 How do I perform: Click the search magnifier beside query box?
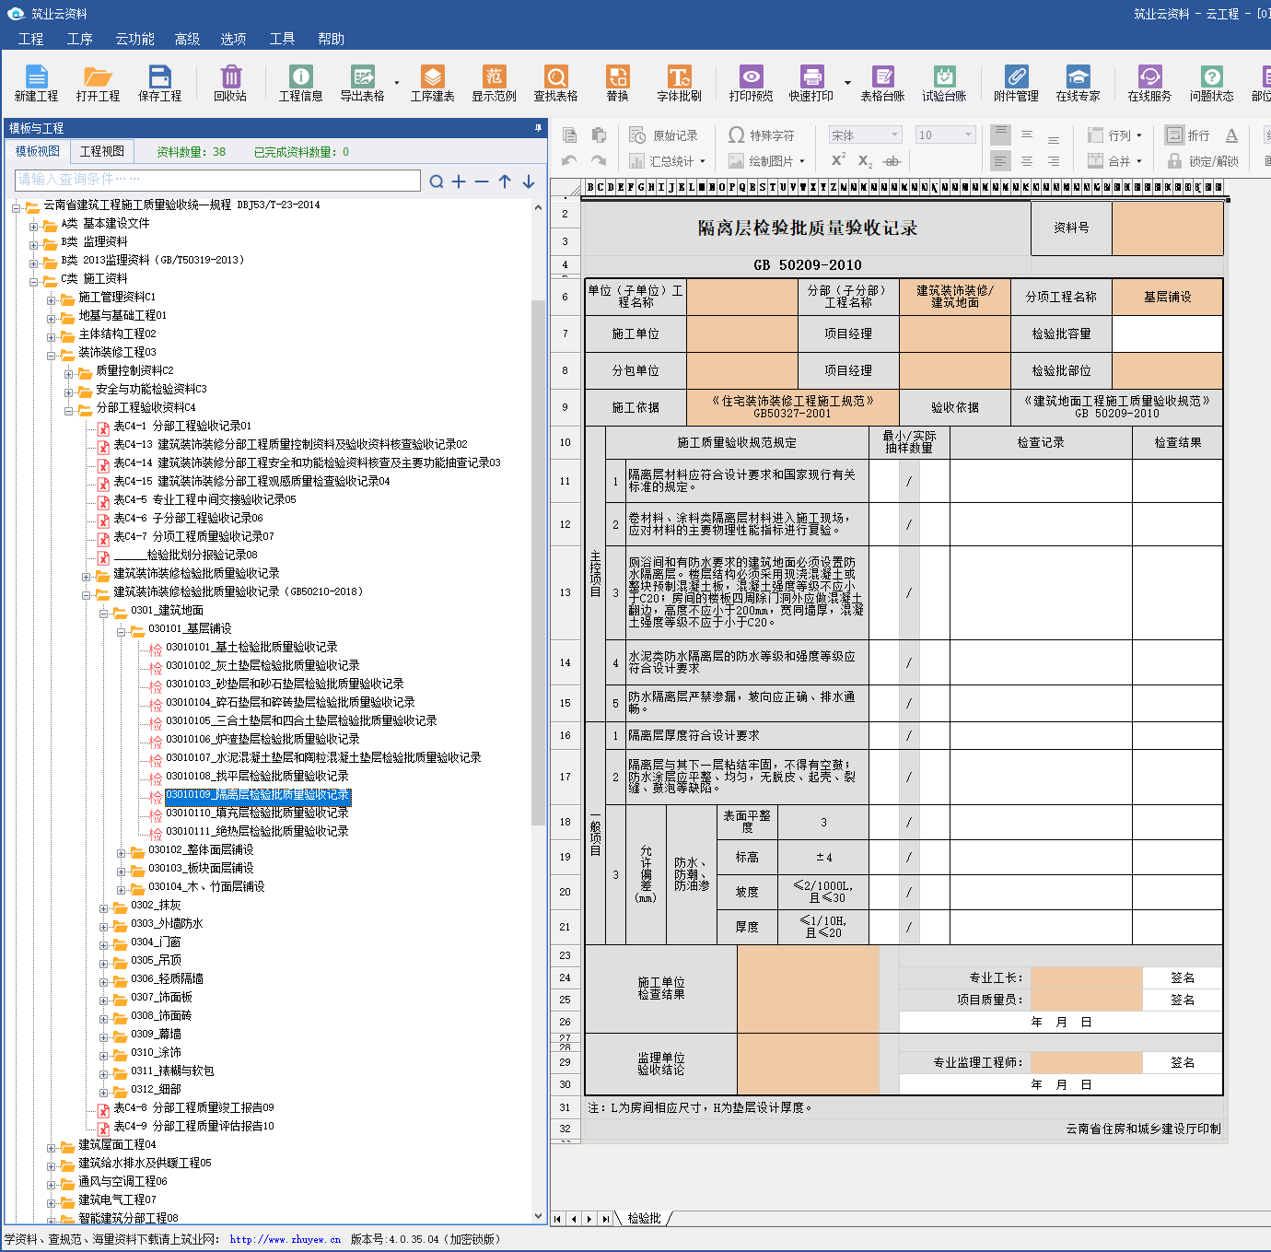point(436,181)
